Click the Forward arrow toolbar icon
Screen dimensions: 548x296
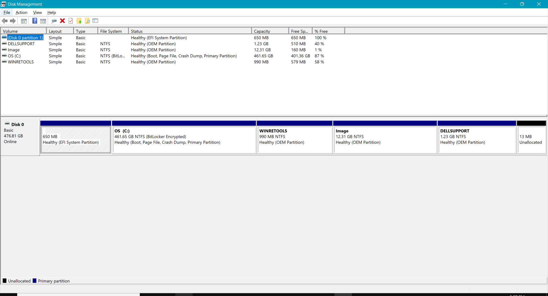point(13,21)
